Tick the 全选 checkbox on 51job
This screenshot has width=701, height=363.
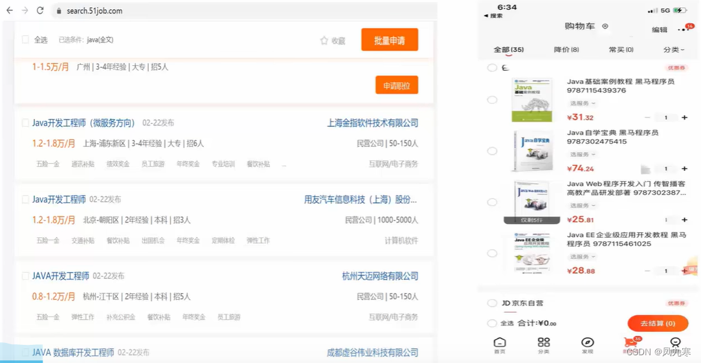pyautogui.click(x=25, y=39)
